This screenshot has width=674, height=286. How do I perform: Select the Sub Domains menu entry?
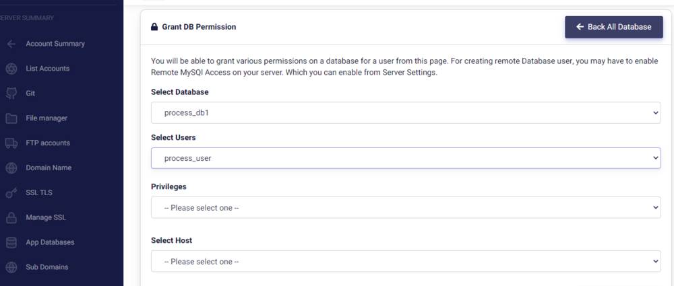click(47, 267)
